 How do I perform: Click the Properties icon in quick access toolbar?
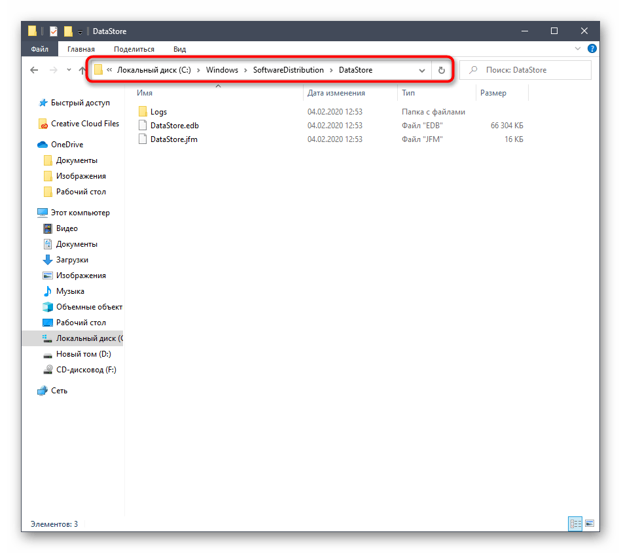point(54,31)
